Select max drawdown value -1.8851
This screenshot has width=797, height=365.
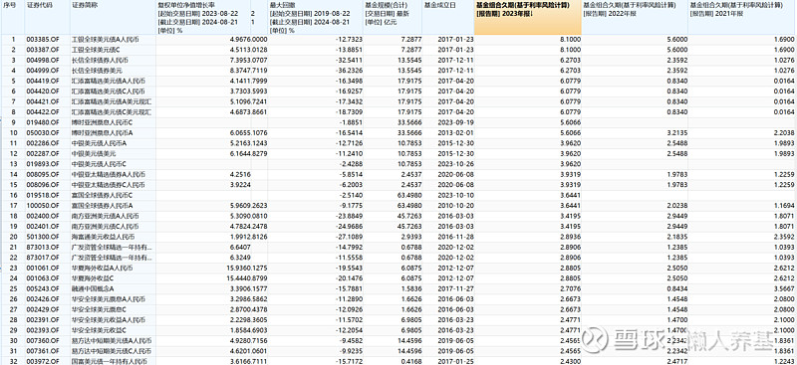(351, 122)
